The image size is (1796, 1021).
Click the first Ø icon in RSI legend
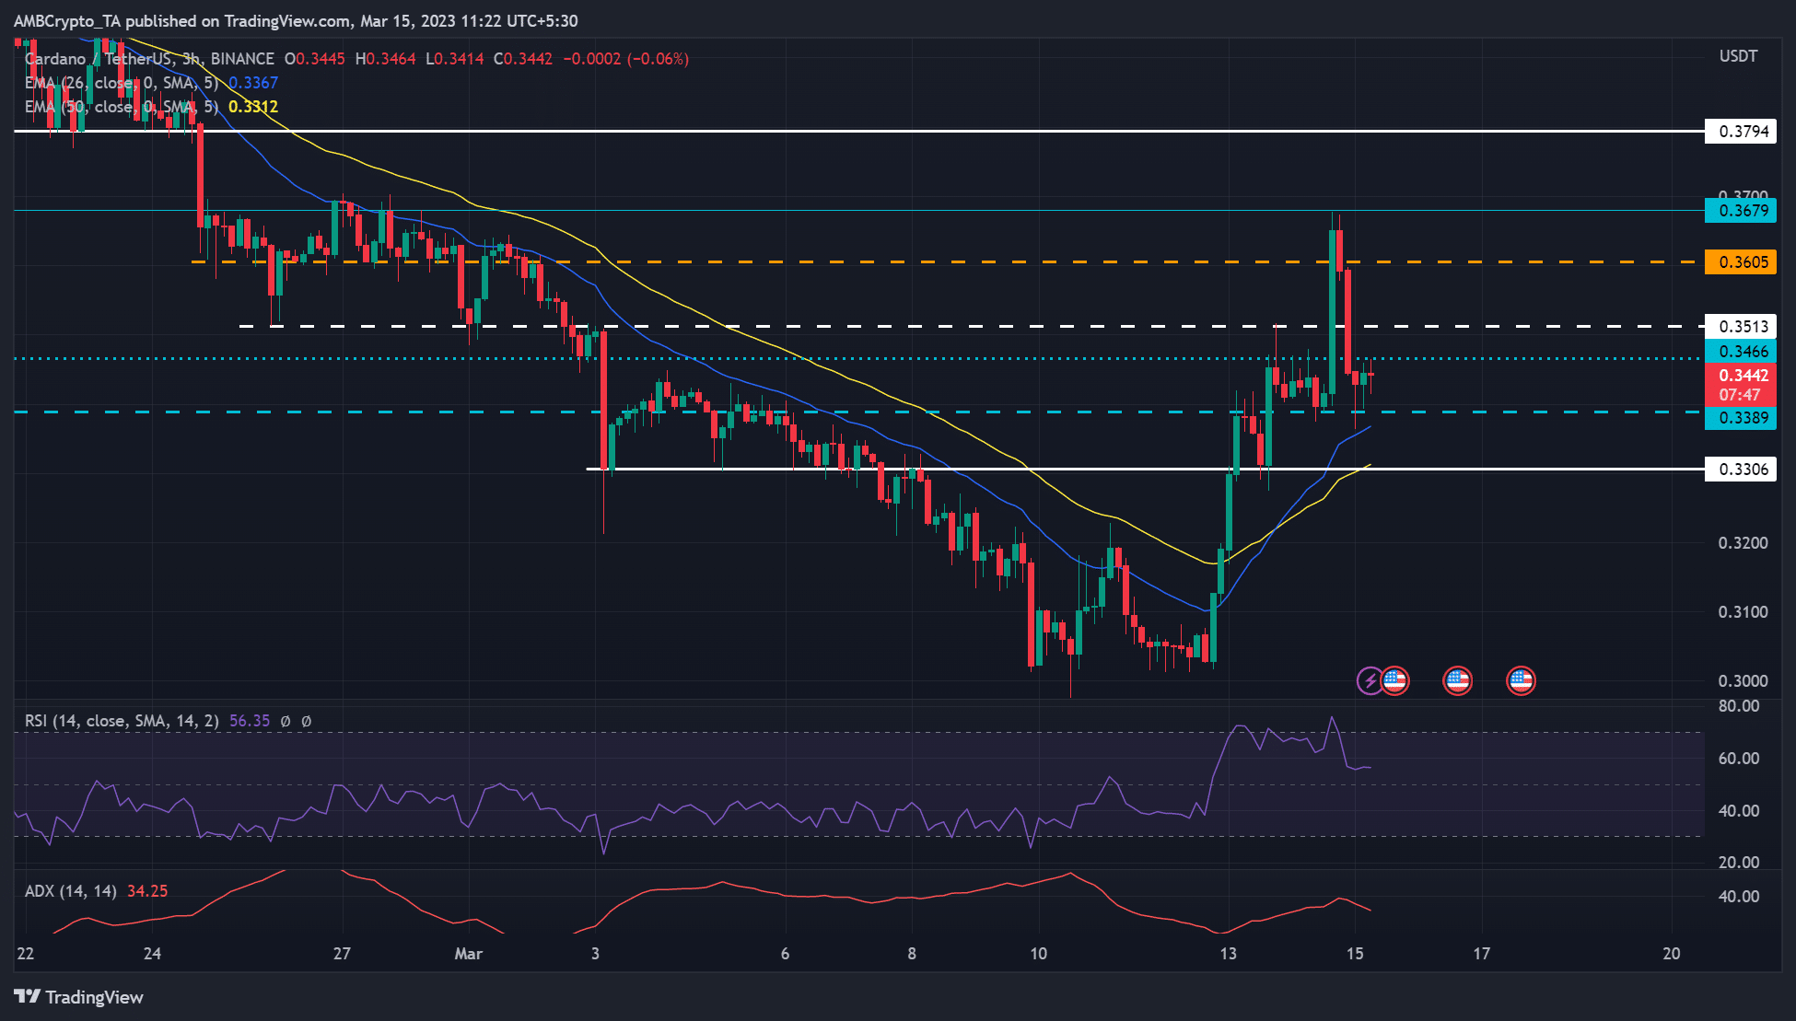pyautogui.click(x=287, y=721)
